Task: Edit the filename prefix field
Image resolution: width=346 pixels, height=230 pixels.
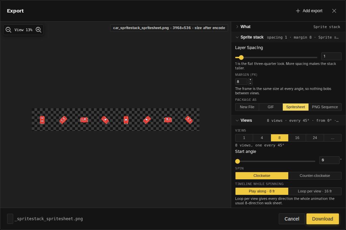Action: 10,219
